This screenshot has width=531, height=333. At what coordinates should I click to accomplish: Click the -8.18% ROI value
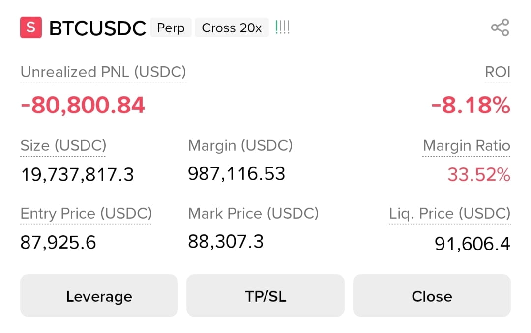pos(471,105)
